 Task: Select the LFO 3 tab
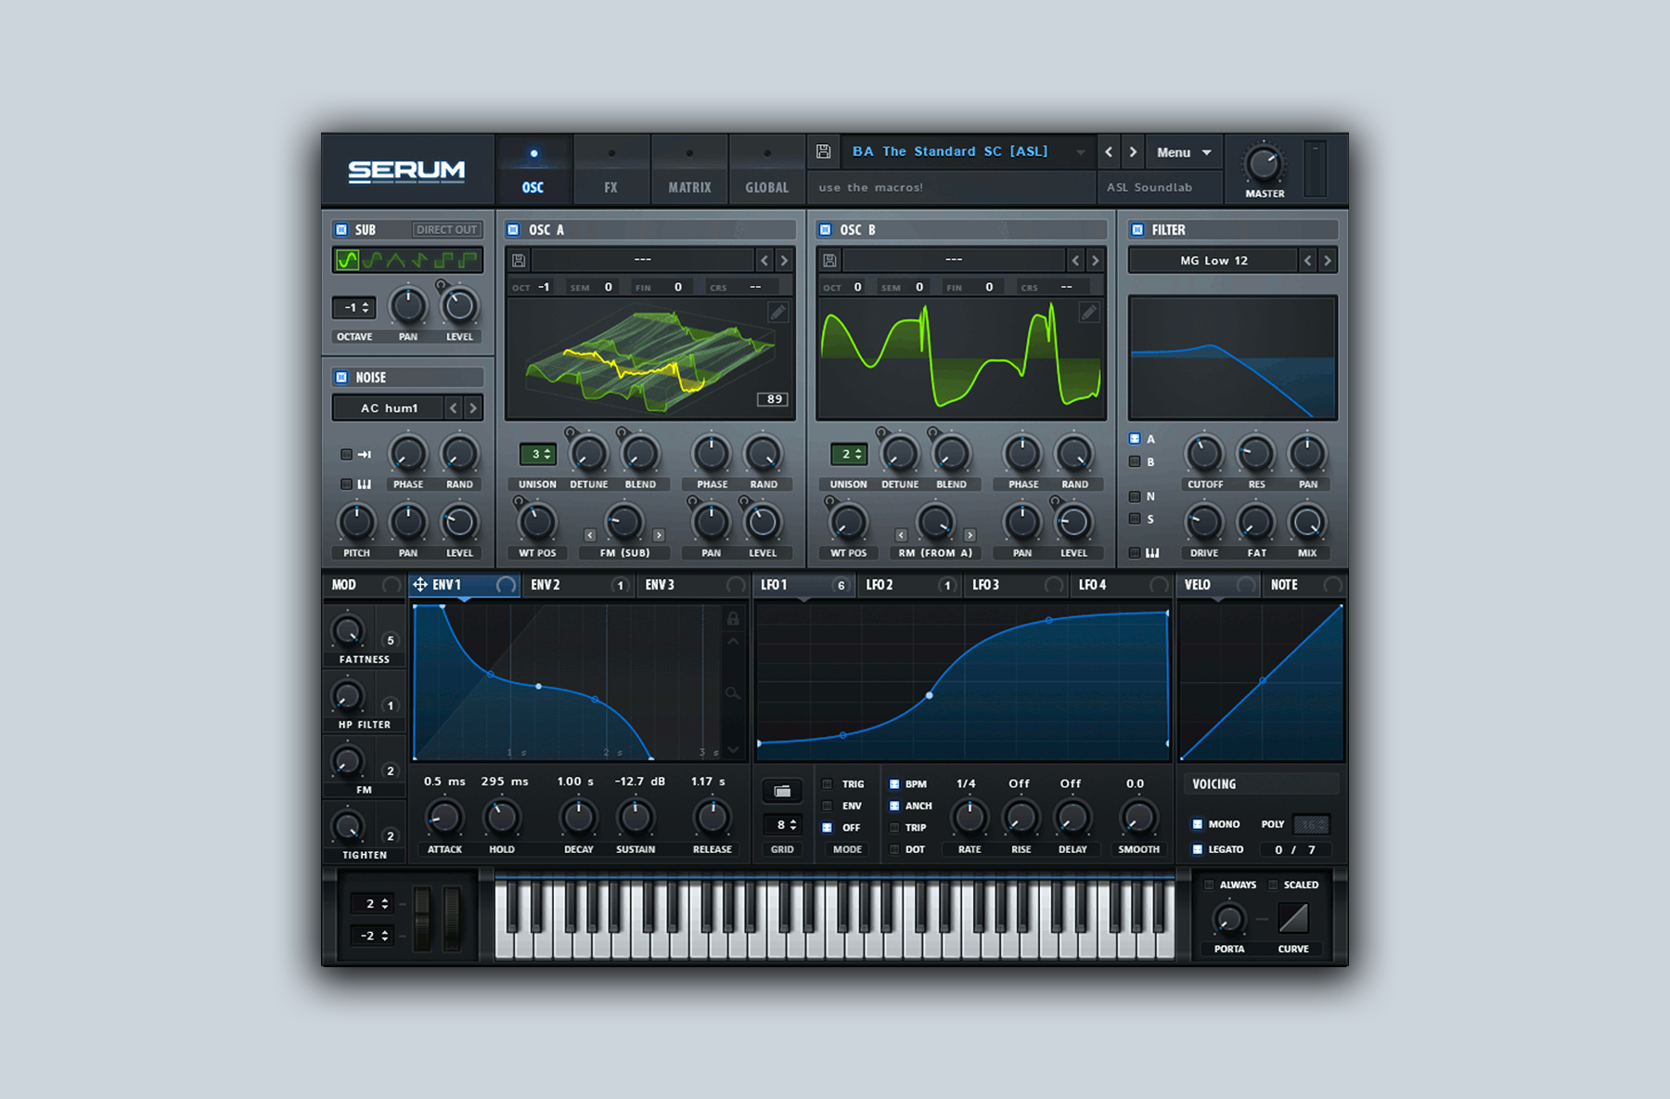1016,585
